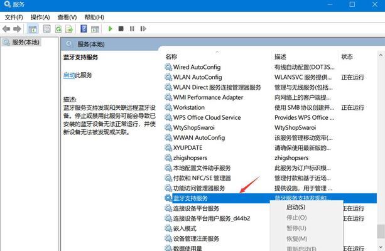Click the Forward arrow toolbar icon
Viewport: 385px width, 251px height.
point(17,29)
